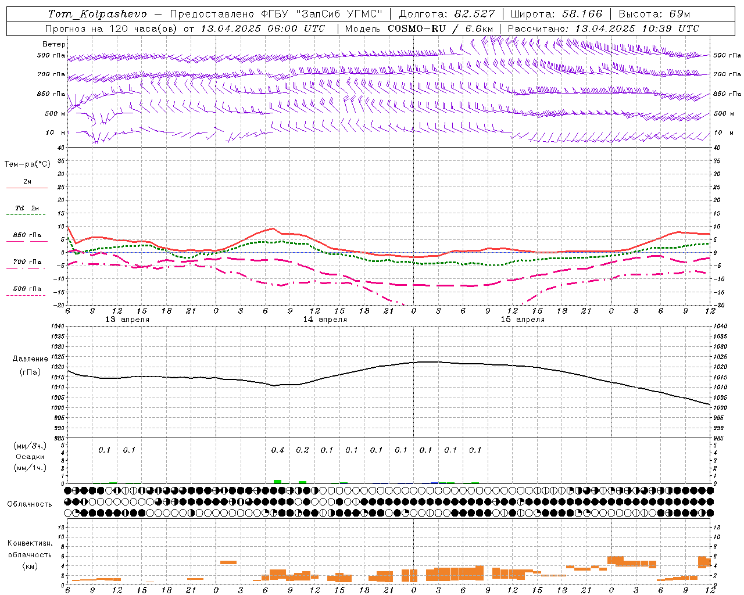Click the 13 апреля date label
This screenshot has width=744, height=595.
click(127, 320)
